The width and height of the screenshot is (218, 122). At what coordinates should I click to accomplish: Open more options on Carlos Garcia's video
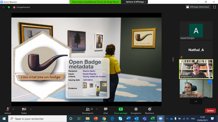click(210, 82)
